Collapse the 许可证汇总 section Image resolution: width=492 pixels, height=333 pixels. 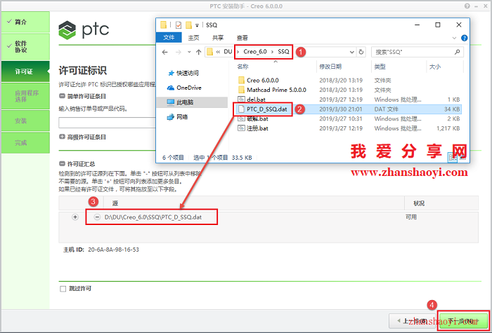click(62, 164)
